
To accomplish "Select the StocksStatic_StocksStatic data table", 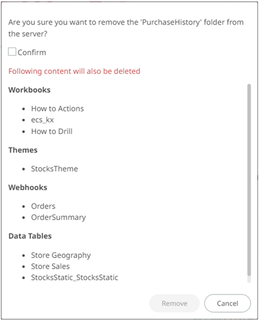I will click(x=75, y=277).
